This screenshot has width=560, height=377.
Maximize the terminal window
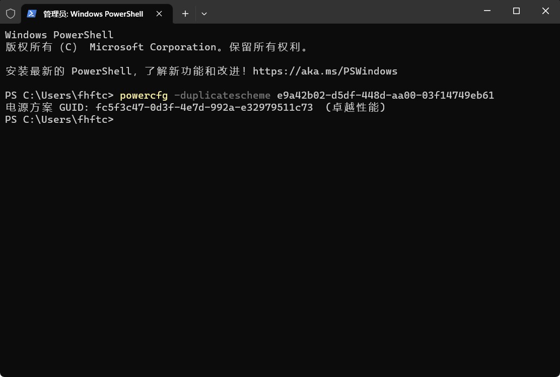[516, 11]
